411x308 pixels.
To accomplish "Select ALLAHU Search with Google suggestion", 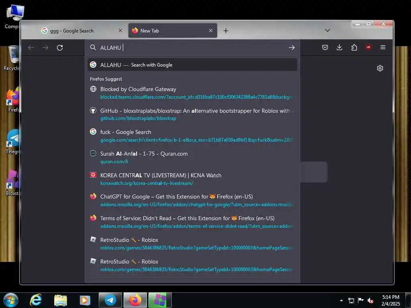I will 192,65.
